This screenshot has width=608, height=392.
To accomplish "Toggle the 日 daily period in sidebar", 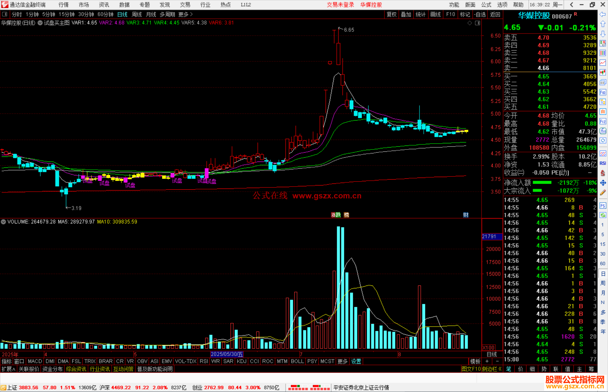I will tap(603, 274).
